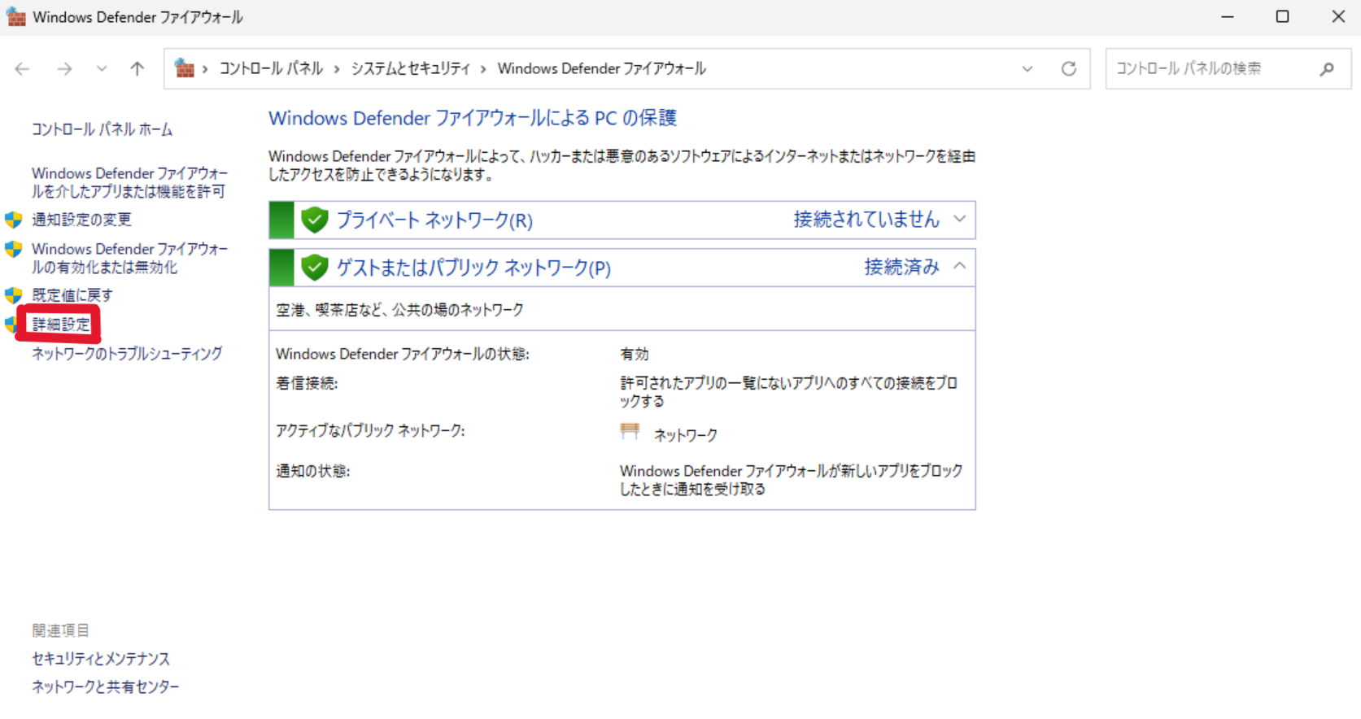Click 既定値に戻す to restore defaults
This screenshot has height=719, width=1361.
click(x=72, y=295)
